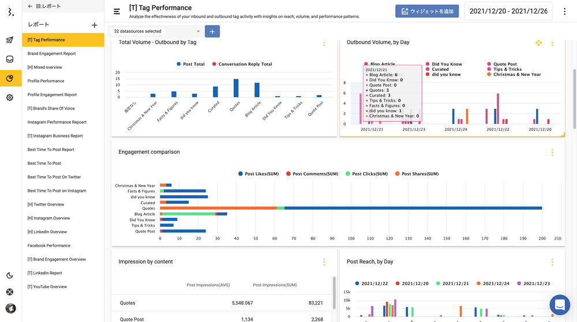Click the rocket publish icon in sidebar

[10, 40]
